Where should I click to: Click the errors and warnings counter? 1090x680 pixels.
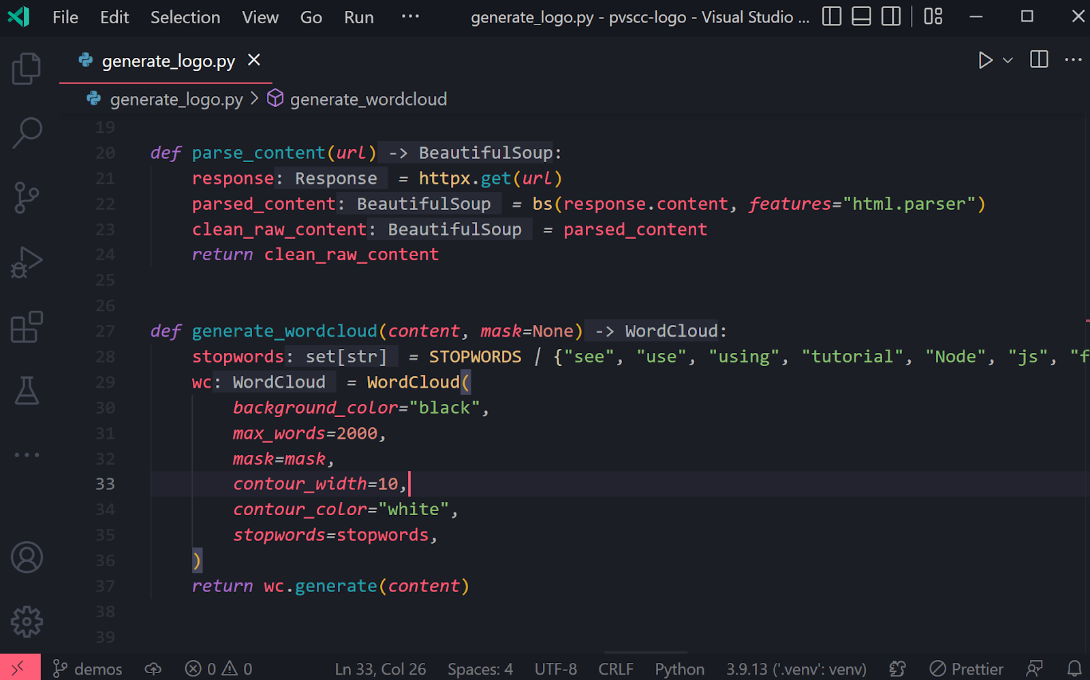(x=218, y=668)
